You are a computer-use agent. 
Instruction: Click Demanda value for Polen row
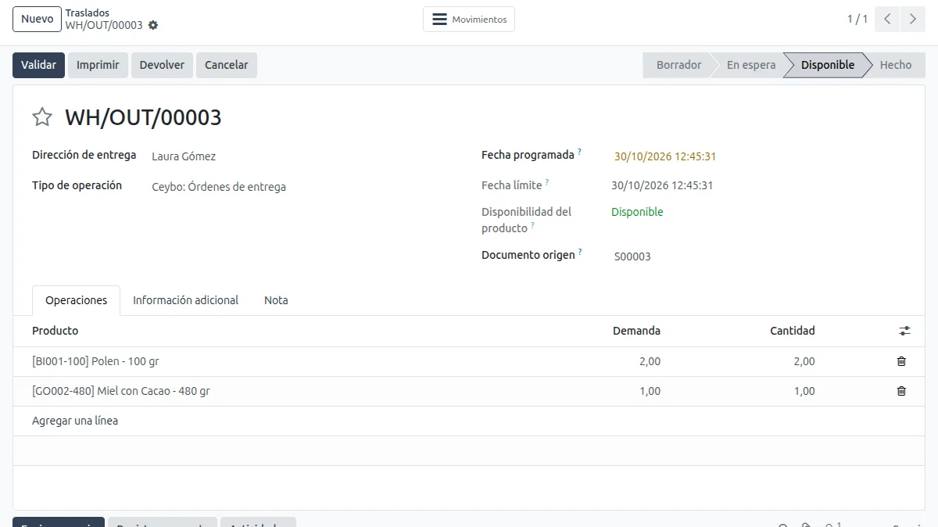pyautogui.click(x=650, y=361)
